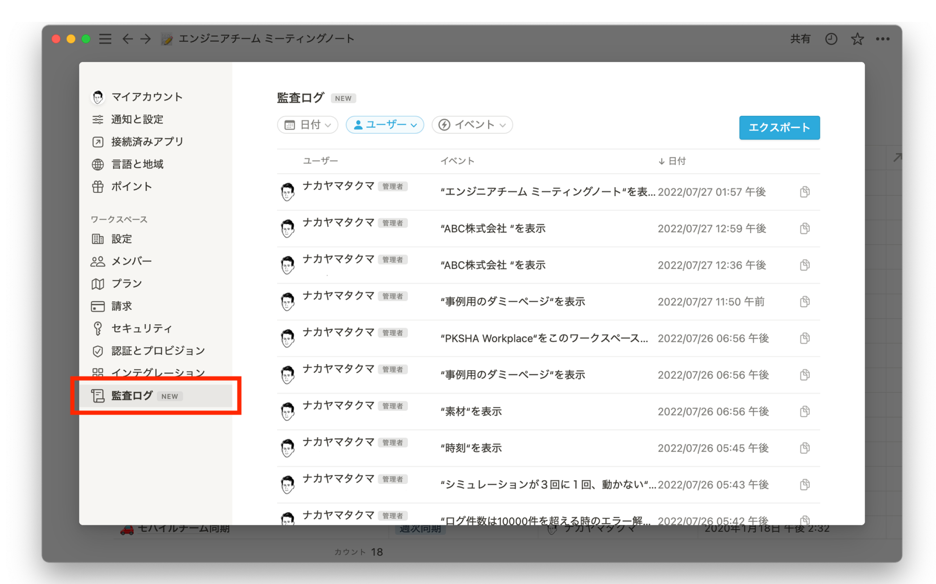The width and height of the screenshot is (936, 584).
Task: Open the ユーザー filter dropdown
Action: point(384,125)
